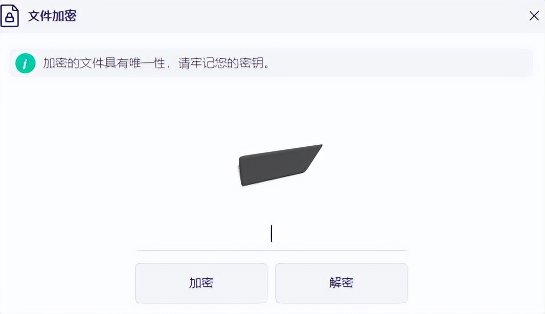Click the padlock symbol inside the file icon
Screen dimensions: 545x314
[9, 18]
